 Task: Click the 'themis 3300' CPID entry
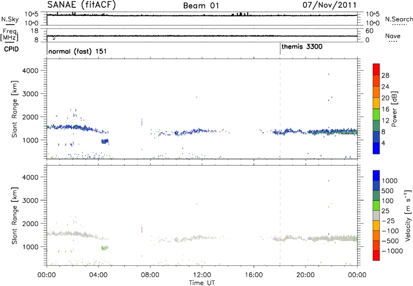pos(302,46)
